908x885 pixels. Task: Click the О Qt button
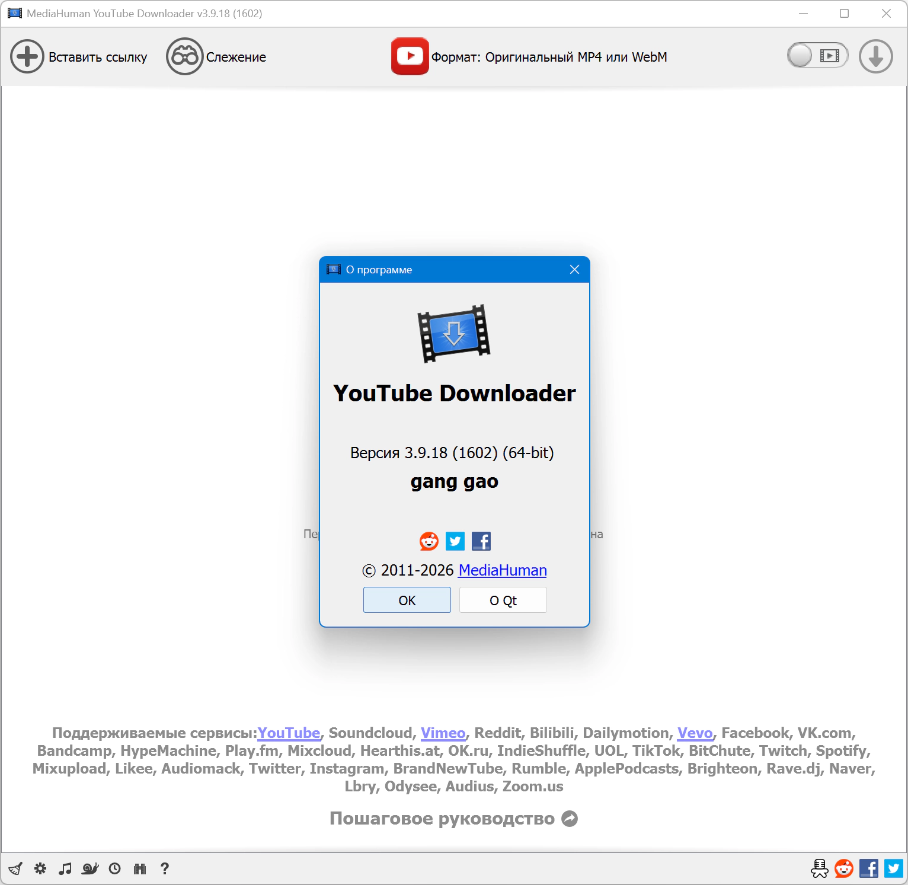pyautogui.click(x=503, y=600)
